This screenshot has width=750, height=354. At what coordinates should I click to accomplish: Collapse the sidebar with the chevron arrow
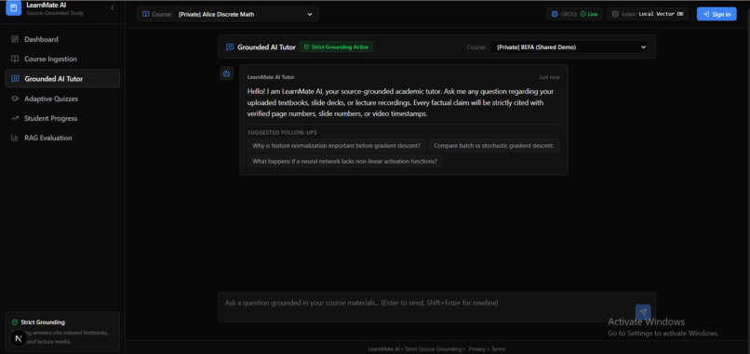[x=113, y=8]
